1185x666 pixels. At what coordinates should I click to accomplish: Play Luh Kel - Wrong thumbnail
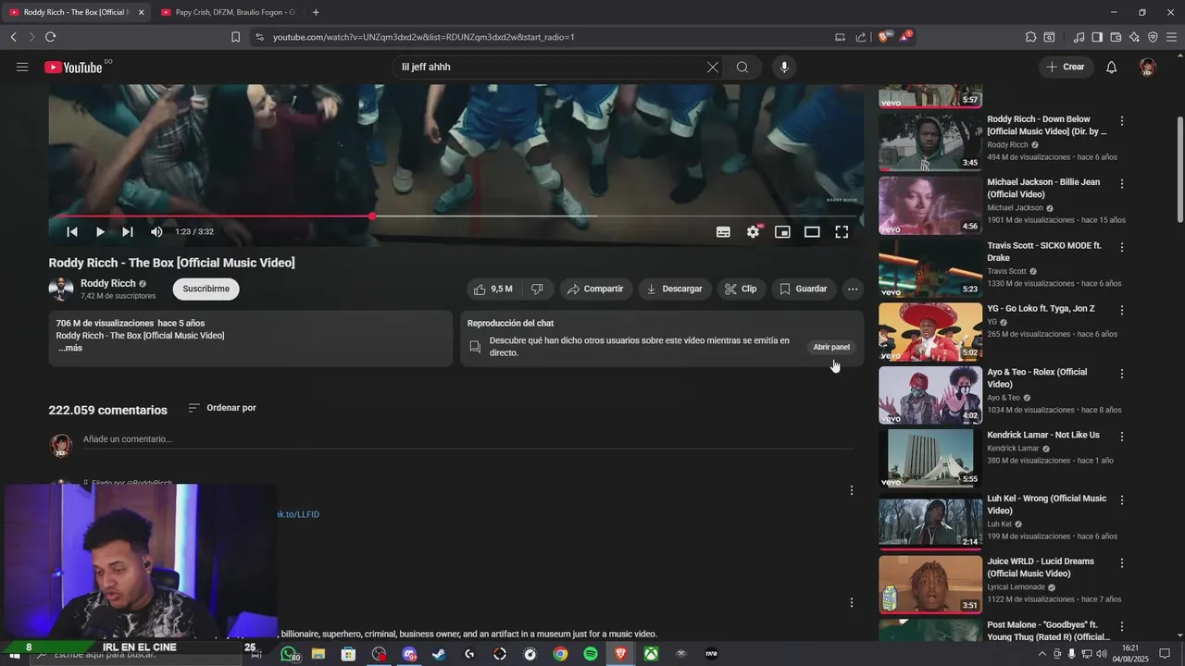tap(930, 522)
